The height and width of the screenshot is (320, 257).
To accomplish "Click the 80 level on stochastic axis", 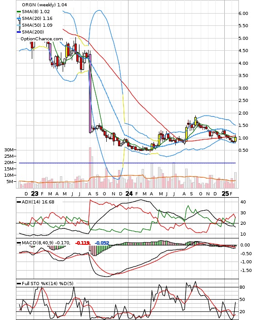I will point(242,287).
